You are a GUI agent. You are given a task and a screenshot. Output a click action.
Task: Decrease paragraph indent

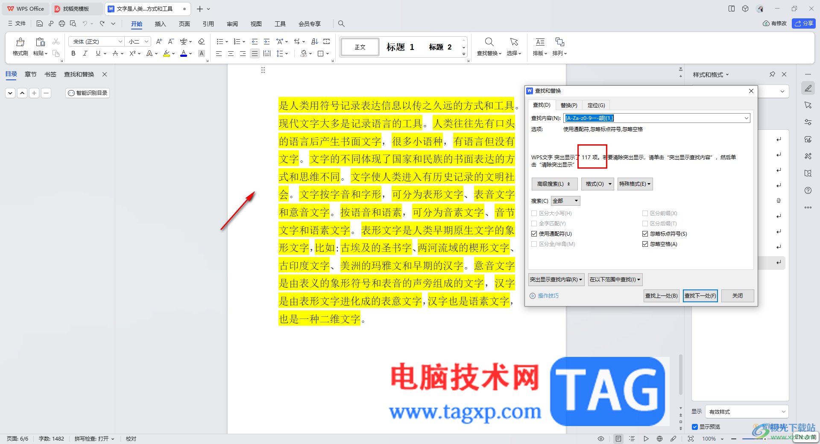pos(255,41)
